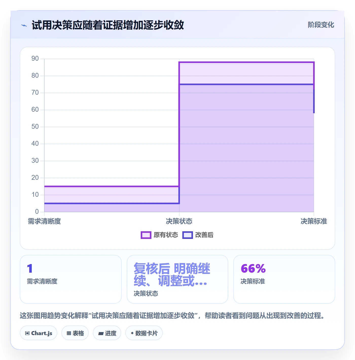Select the 数据卡片 tag chip
This screenshot has width=355, height=360.
[x=144, y=333]
